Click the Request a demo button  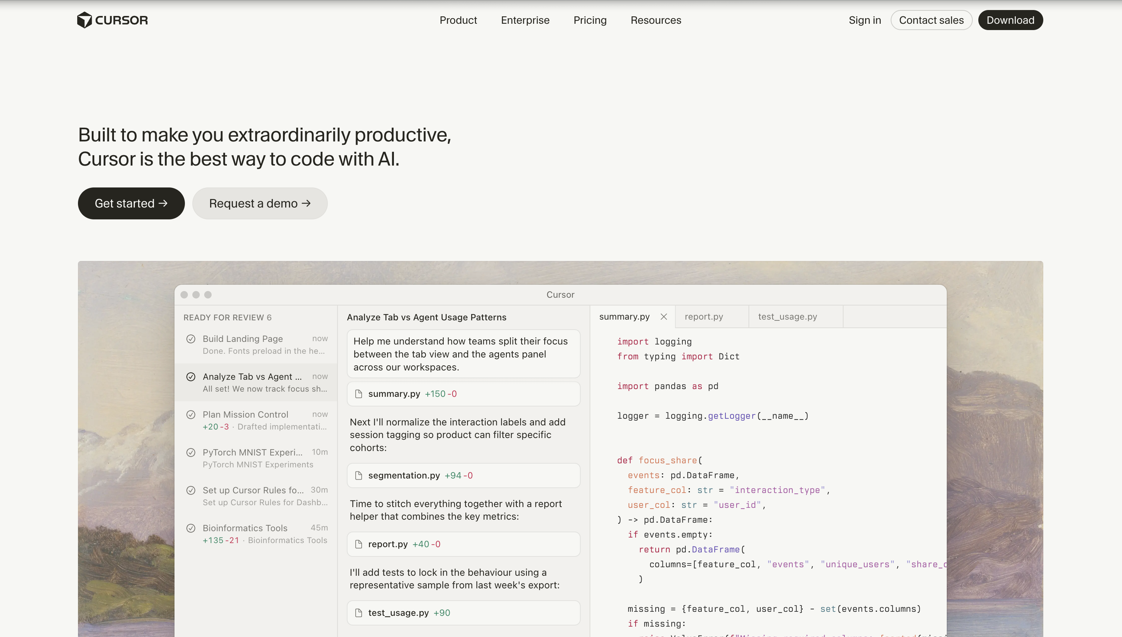260,203
